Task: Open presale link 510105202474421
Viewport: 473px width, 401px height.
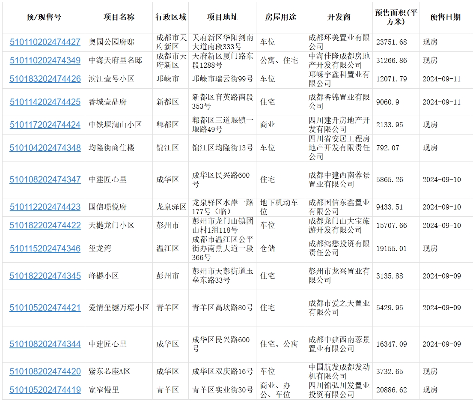Action: (x=45, y=308)
